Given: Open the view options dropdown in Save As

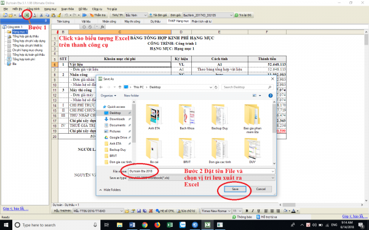Looking at the screenshot, I should pos(260,96).
